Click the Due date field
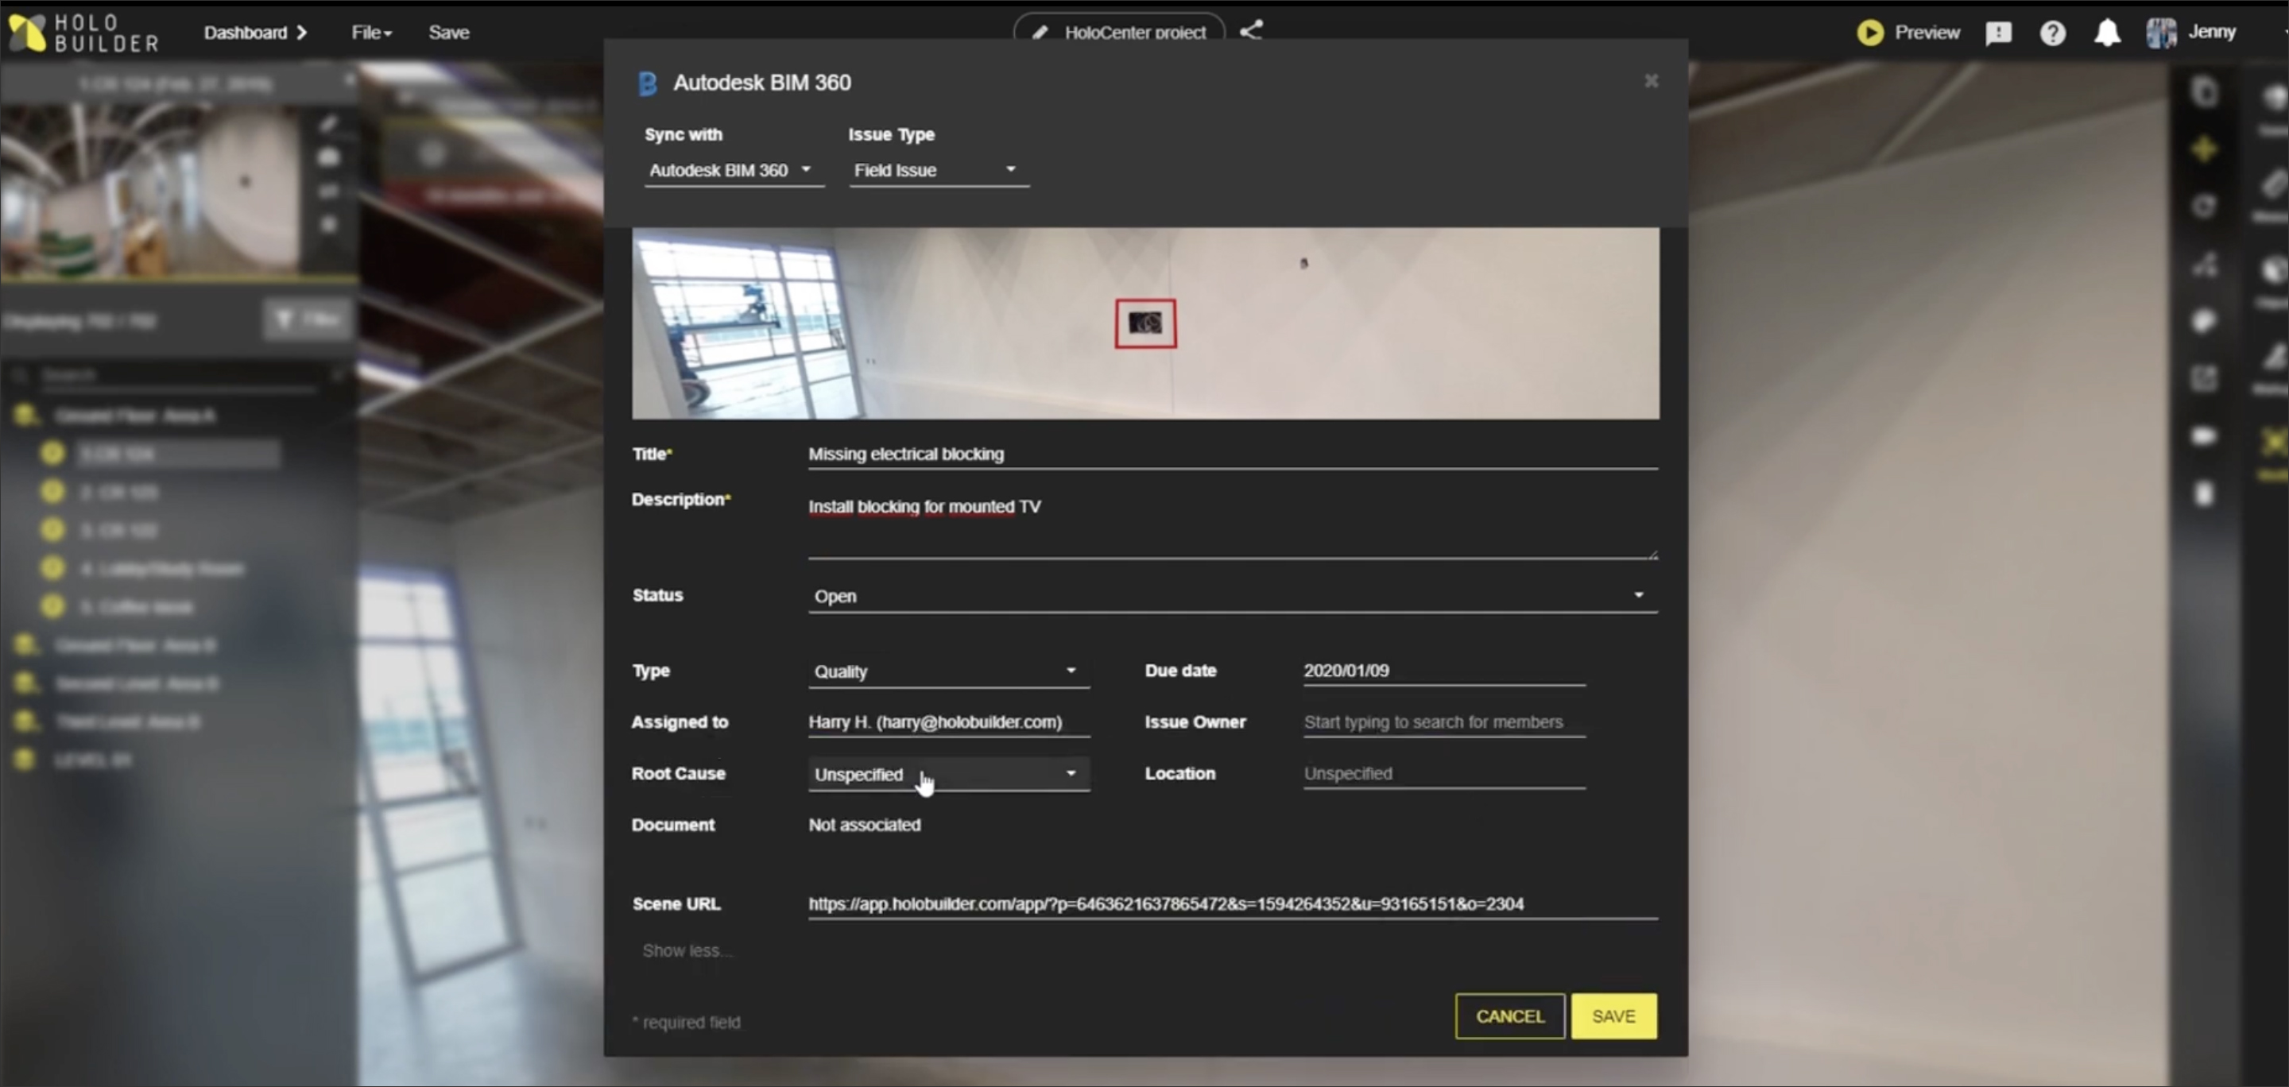 coord(1444,671)
